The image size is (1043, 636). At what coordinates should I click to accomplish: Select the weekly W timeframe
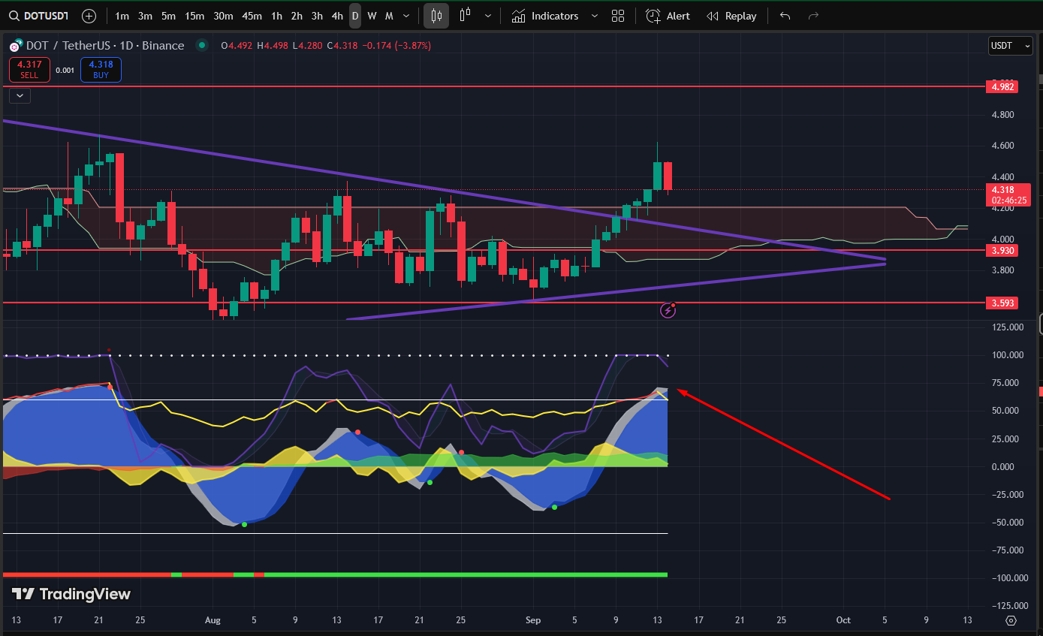coord(372,16)
